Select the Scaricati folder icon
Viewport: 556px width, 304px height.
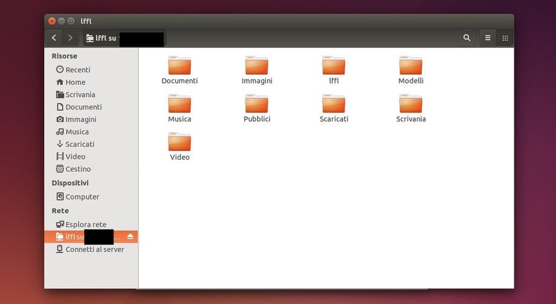pyautogui.click(x=334, y=104)
